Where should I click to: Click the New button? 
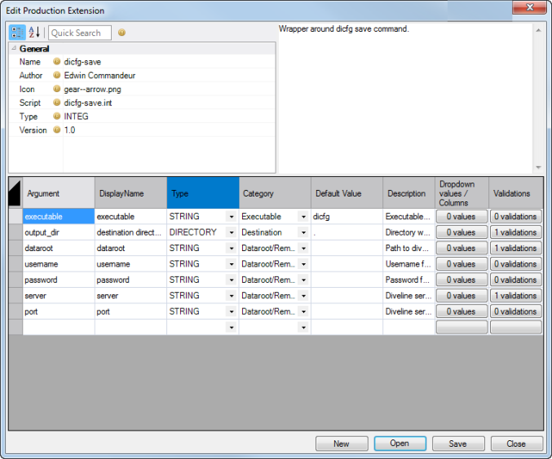342,444
